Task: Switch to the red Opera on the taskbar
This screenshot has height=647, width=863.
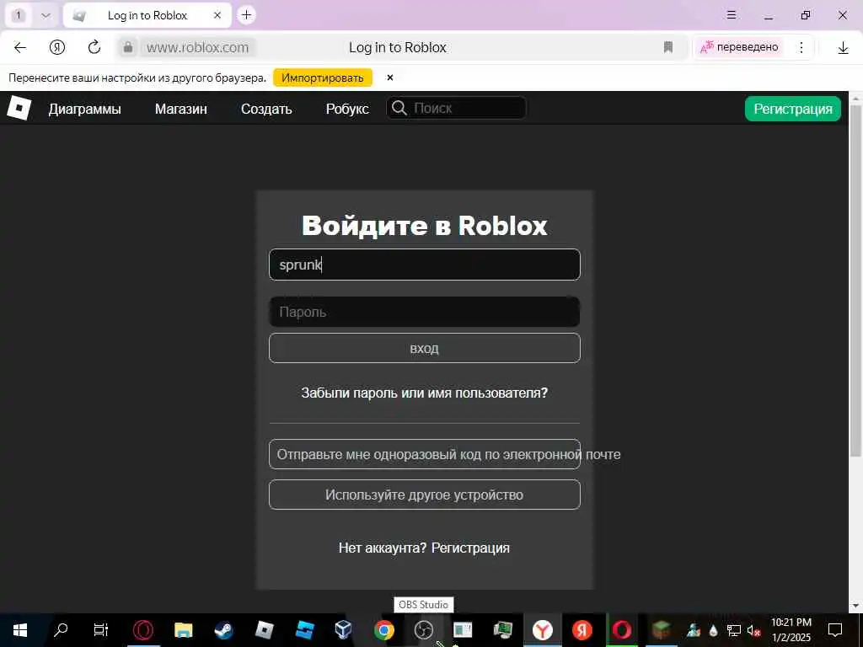Action: tap(622, 630)
